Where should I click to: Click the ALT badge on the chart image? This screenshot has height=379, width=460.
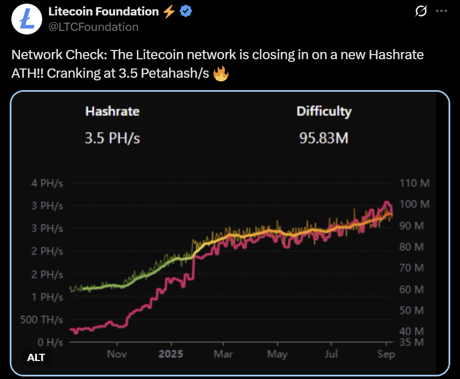pos(36,357)
